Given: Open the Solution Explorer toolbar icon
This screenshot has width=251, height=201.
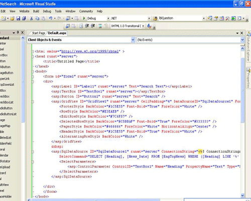Looking at the screenshot, I should point(210,18).
